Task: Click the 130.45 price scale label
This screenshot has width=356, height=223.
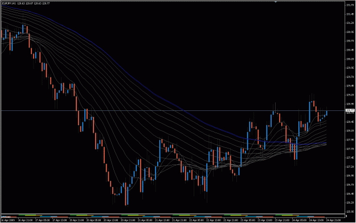Action: pyautogui.click(x=350, y=50)
